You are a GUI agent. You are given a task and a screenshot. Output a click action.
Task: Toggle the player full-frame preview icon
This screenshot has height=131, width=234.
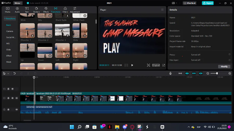[148, 65]
